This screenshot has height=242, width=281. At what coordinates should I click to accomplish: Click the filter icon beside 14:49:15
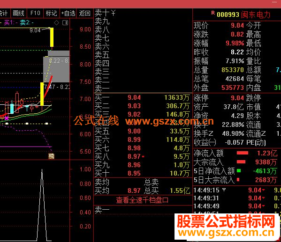point(224,190)
